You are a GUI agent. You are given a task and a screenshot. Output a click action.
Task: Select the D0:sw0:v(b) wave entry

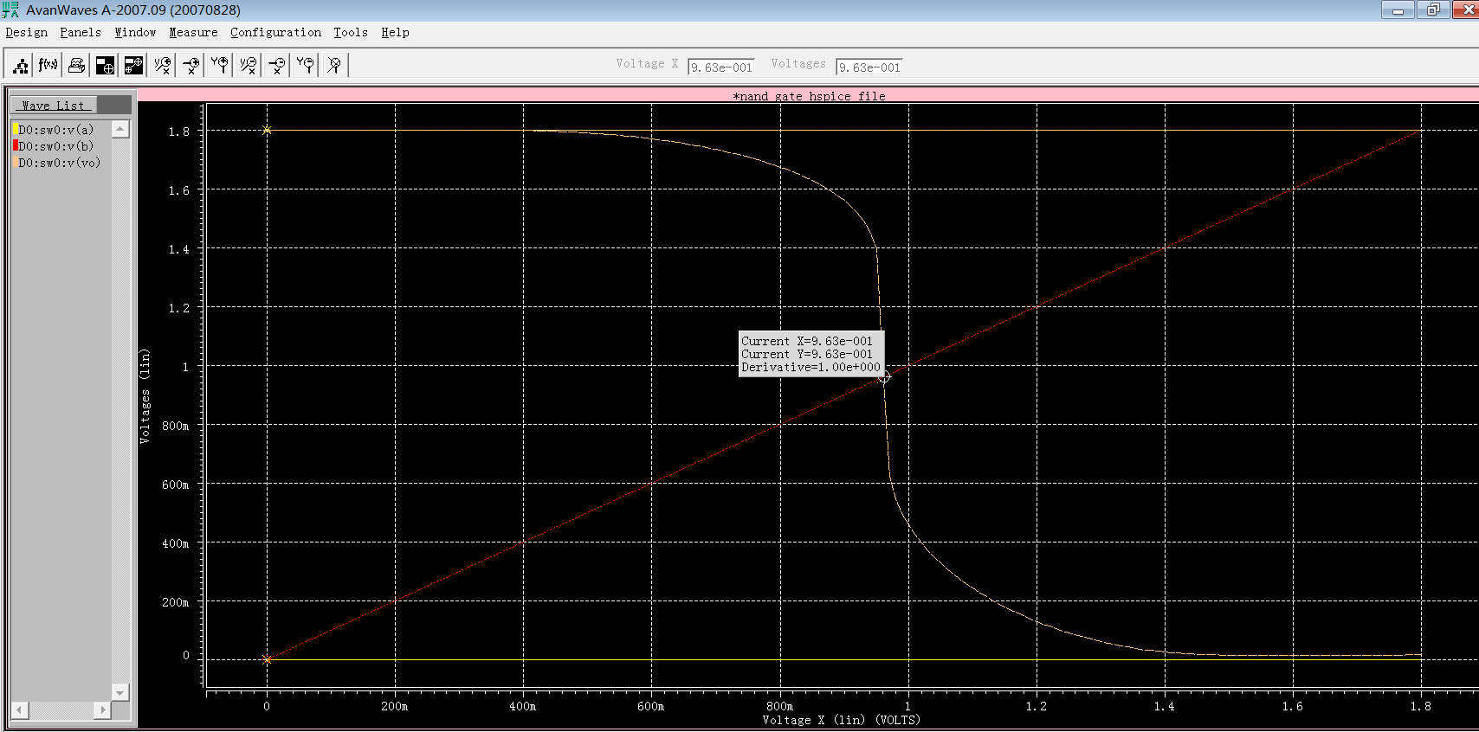coord(56,146)
